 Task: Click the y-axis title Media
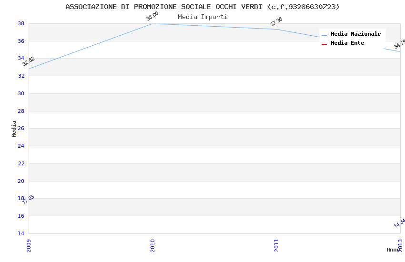[x=14, y=129]
